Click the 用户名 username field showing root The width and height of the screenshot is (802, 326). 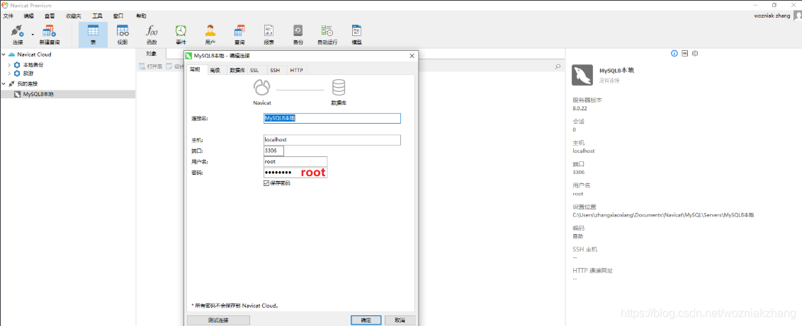[x=295, y=162]
